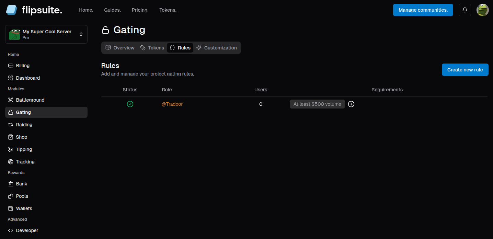Click the Requirements column header
This screenshot has height=239, width=493.
click(387, 90)
